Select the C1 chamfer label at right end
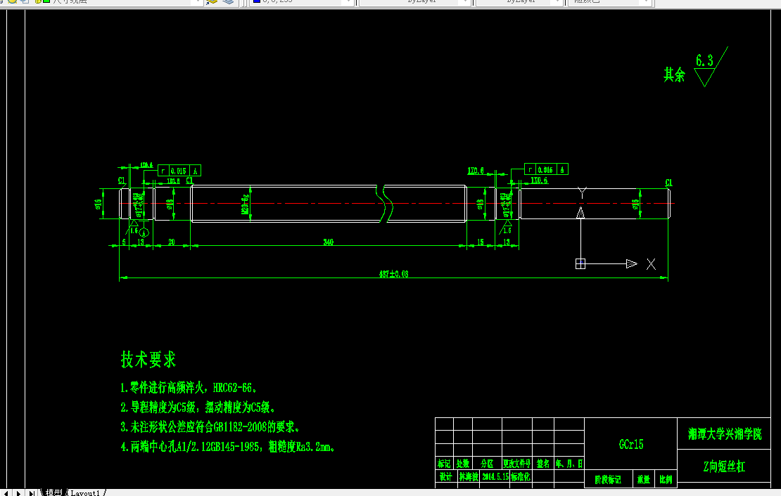Viewport: 781px width, 496px height. point(668,183)
